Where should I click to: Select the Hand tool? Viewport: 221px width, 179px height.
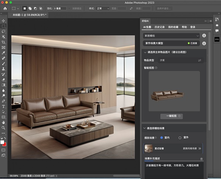(x=3, y=122)
